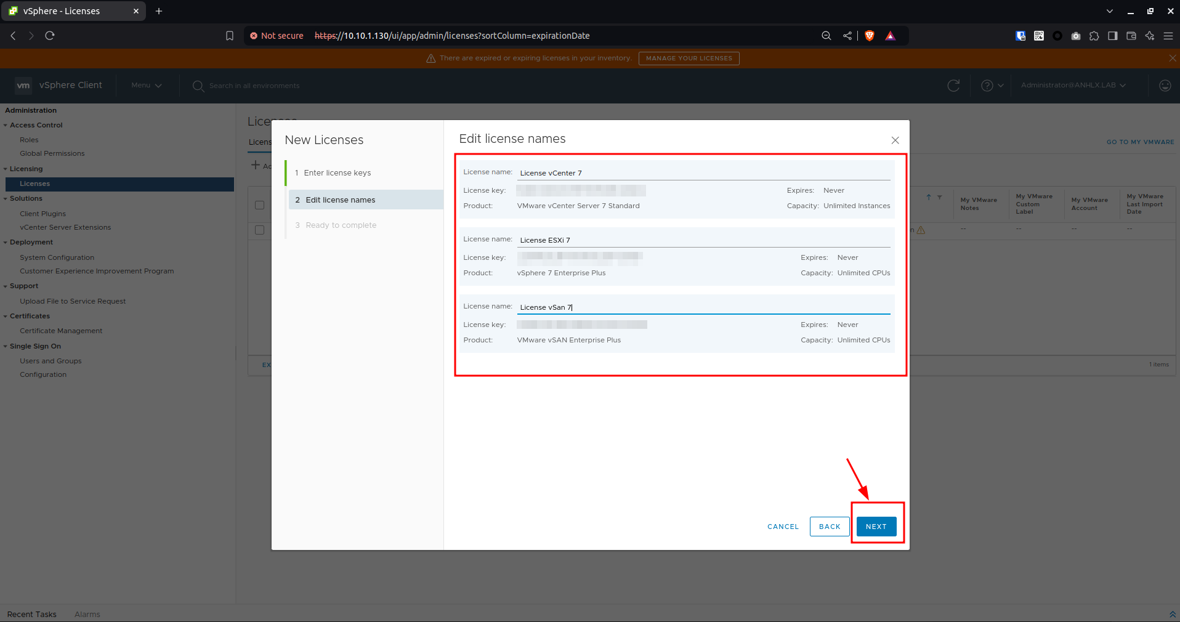Click the vSphere refresh icon
Image resolution: width=1180 pixels, height=622 pixels.
tap(953, 86)
